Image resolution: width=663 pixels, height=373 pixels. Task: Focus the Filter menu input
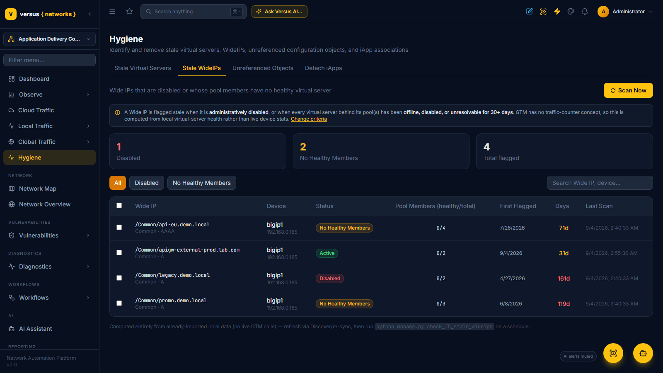pyautogui.click(x=49, y=60)
